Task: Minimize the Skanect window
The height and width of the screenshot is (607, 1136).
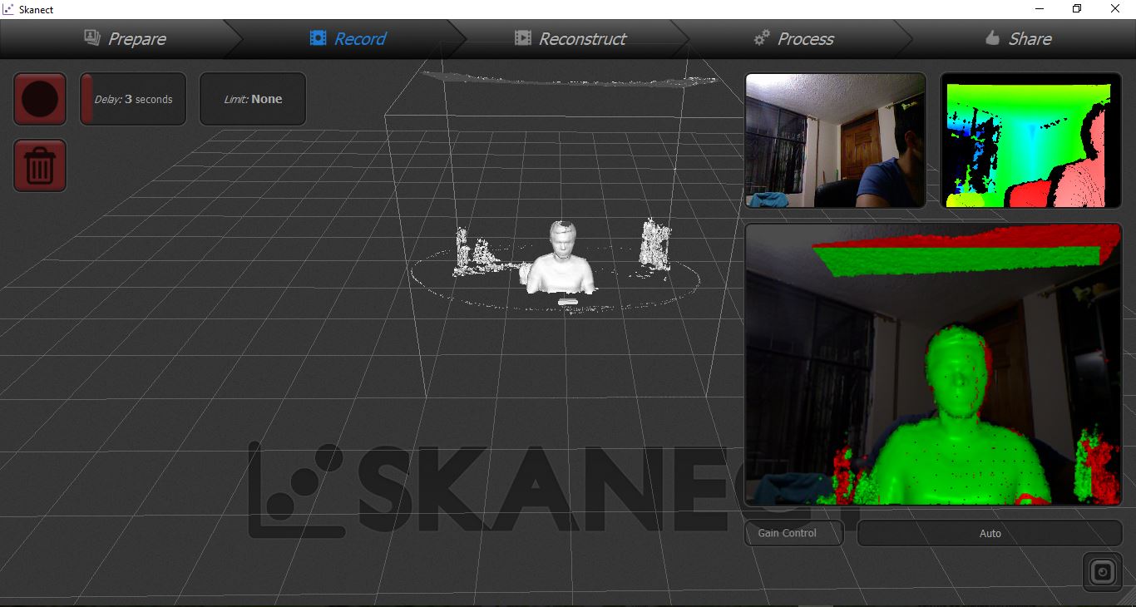Action: point(1040,9)
